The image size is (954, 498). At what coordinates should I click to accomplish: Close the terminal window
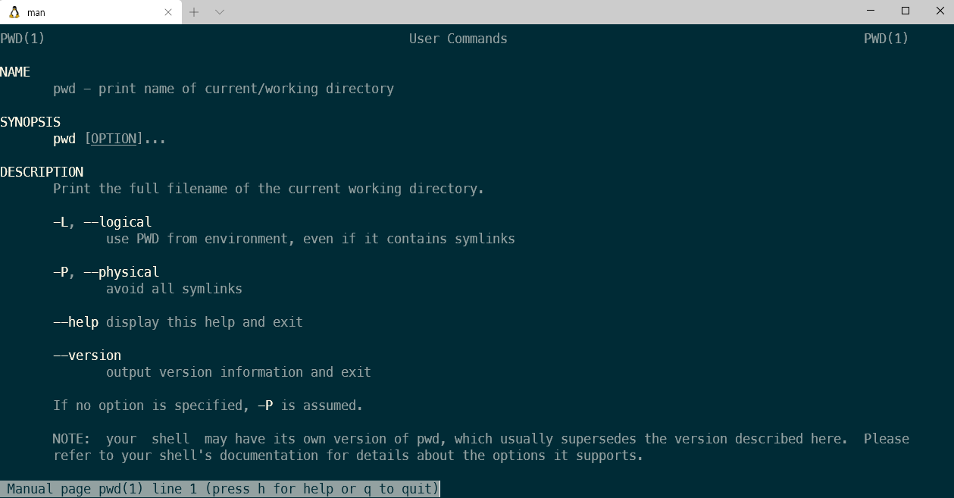coord(938,11)
